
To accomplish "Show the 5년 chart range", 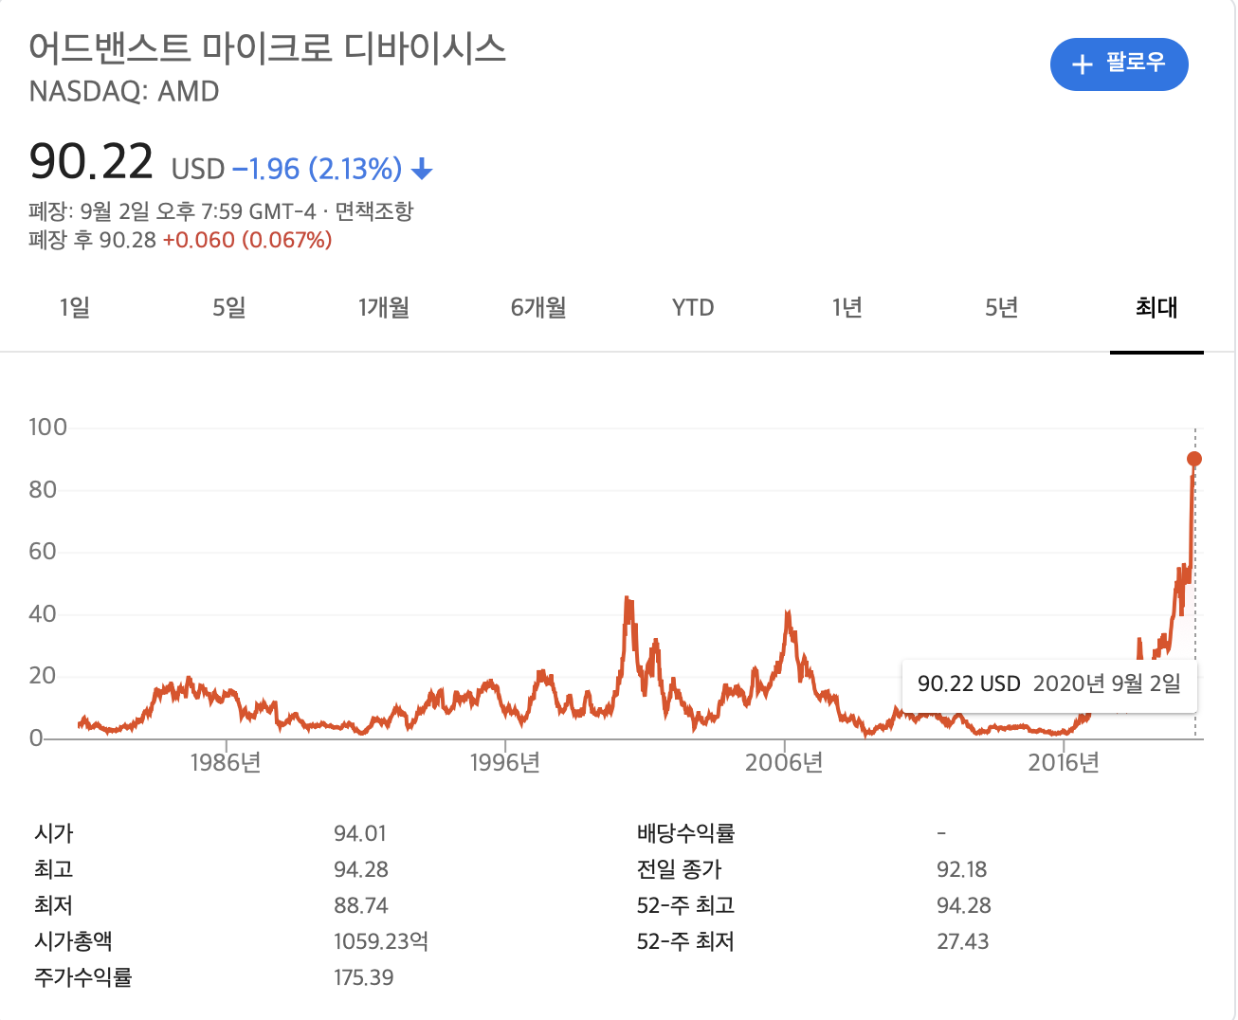I will coord(1002,307).
